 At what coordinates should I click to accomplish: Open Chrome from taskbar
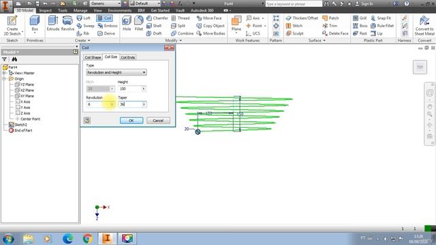tap(87, 239)
